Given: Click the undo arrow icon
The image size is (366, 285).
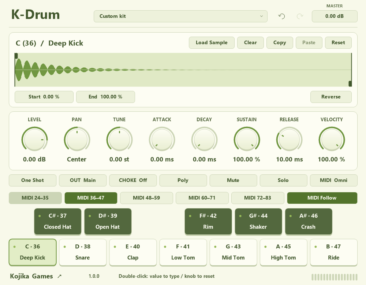Looking at the screenshot, I should pyautogui.click(x=282, y=16).
